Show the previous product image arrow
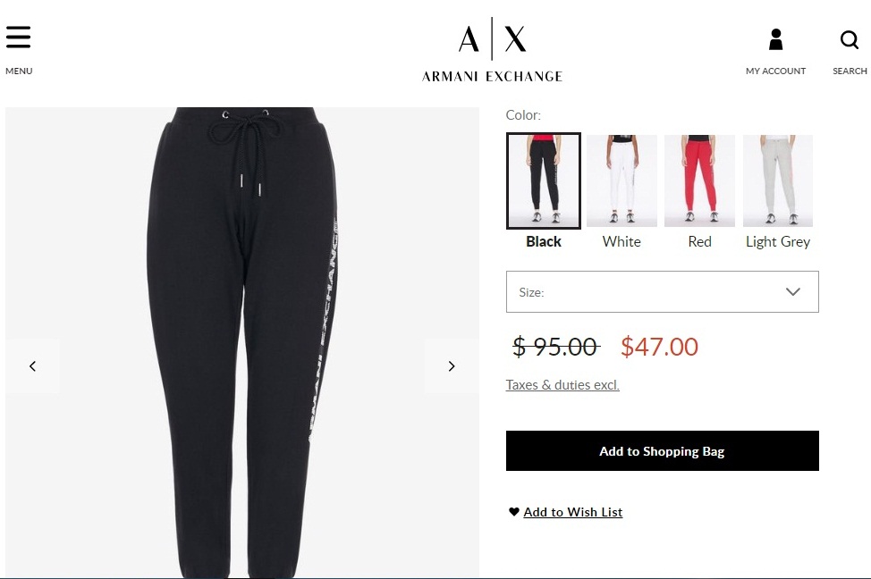This screenshot has width=871, height=579. 33,366
